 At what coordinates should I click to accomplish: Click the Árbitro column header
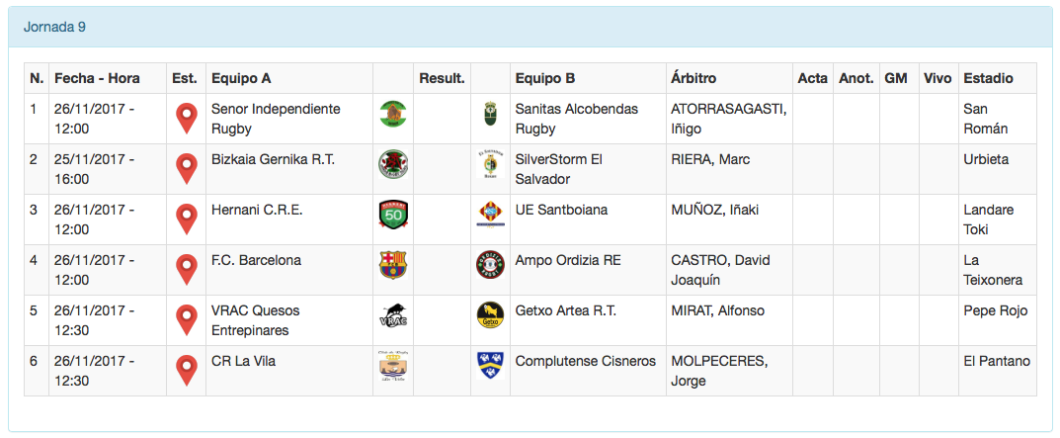point(693,78)
